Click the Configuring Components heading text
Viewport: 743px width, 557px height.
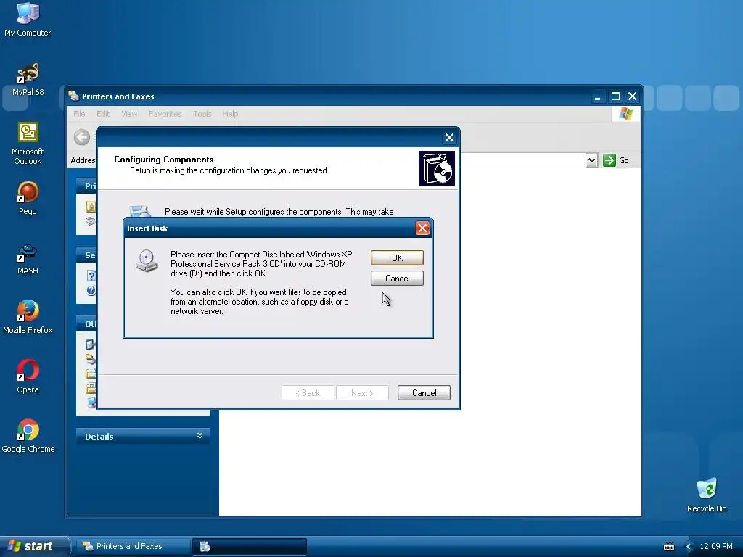click(163, 159)
